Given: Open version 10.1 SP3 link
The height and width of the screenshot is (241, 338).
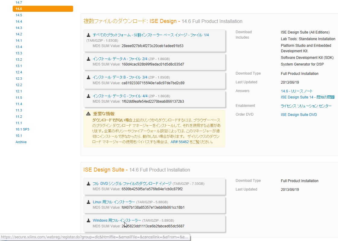Looking at the screenshot, I should pos(22,129).
